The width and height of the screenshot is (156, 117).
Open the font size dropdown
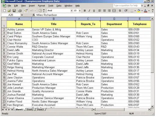(80, 11)
